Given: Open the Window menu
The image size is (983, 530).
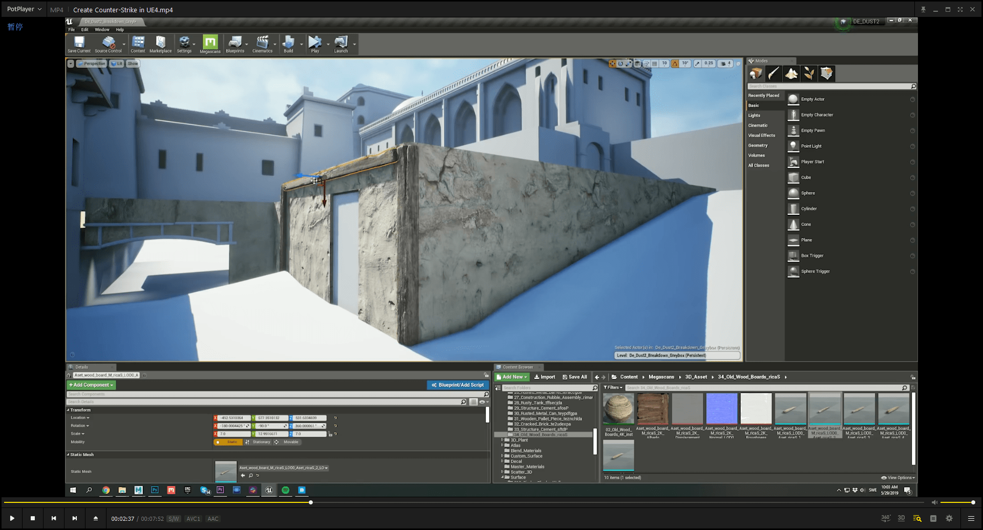Looking at the screenshot, I should (102, 30).
